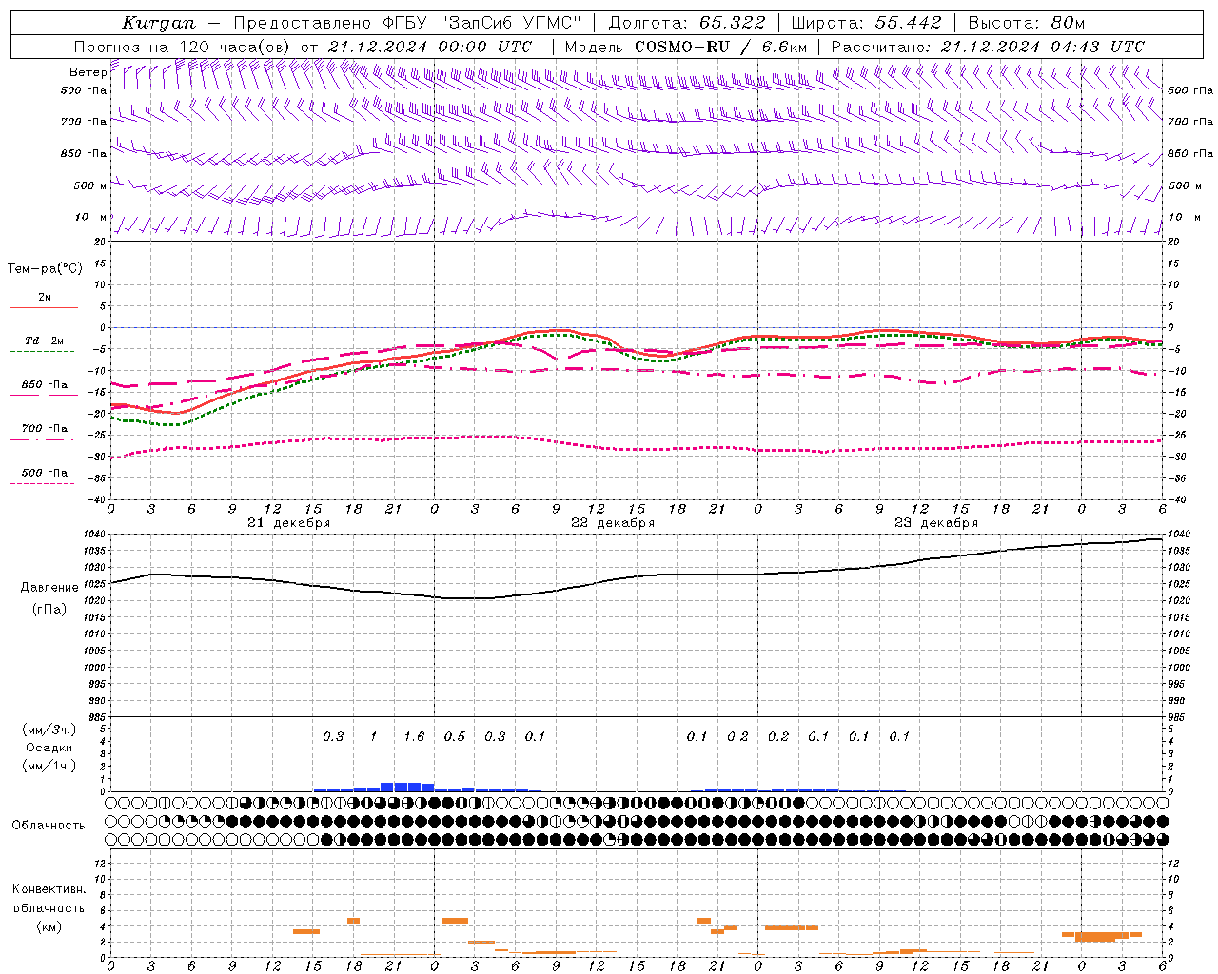Click the "Давление" pressure panel label
The image size is (1218, 974).
(49, 588)
